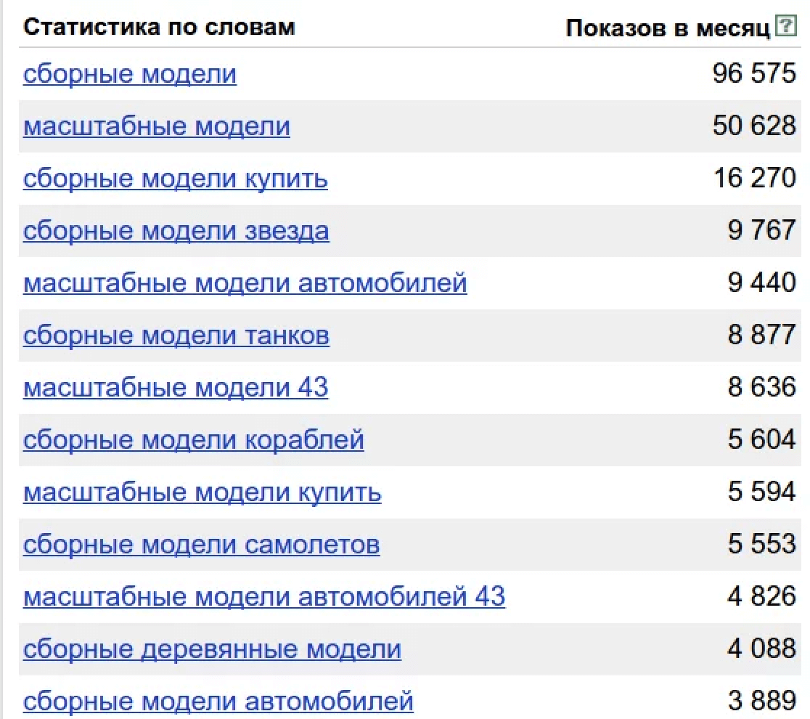Open stats for масштабные модели автомобилей
This screenshot has height=719, width=810.
tap(246, 283)
